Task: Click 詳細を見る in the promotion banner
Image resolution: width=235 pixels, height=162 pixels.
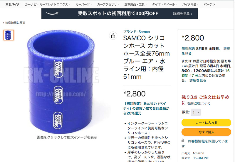Action: (x=182, y=14)
